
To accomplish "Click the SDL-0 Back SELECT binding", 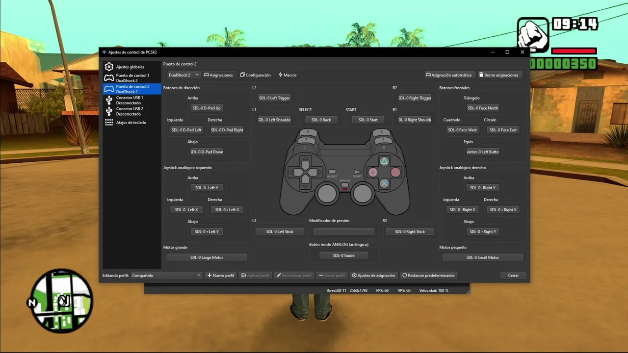I will 321,120.
